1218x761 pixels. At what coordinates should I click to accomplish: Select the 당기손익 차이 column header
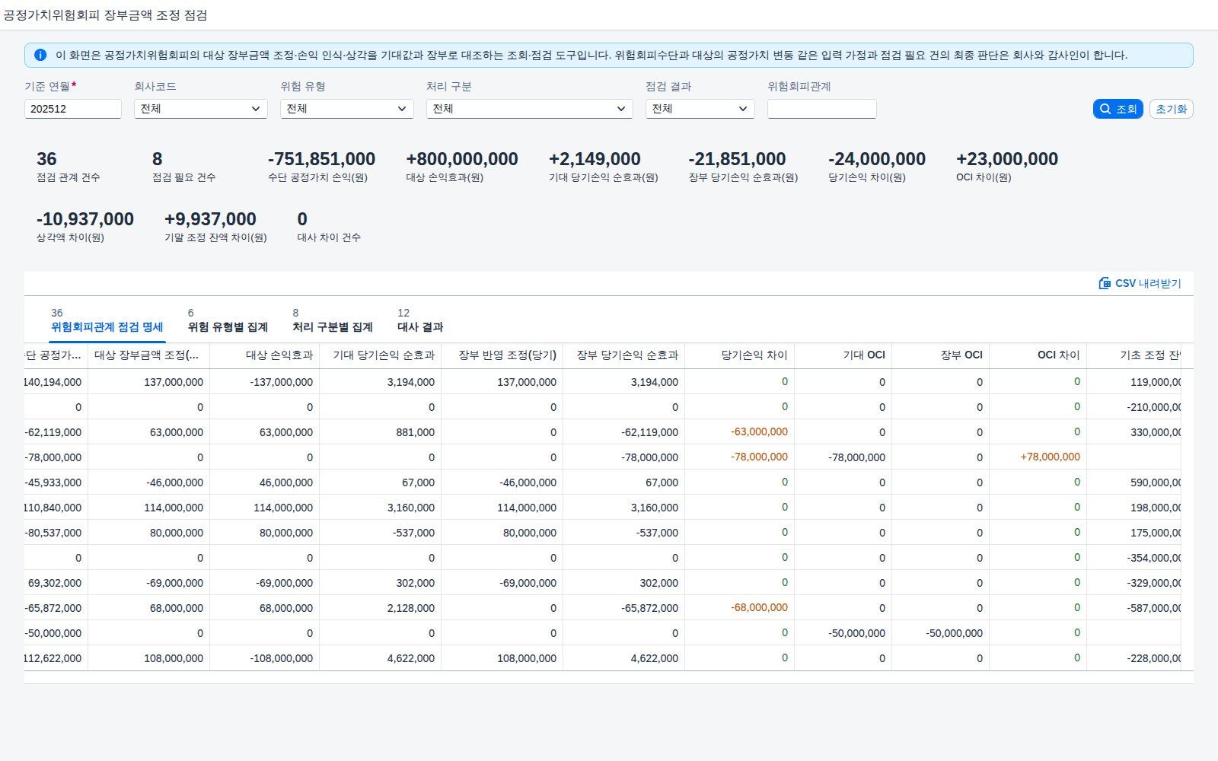740,355
